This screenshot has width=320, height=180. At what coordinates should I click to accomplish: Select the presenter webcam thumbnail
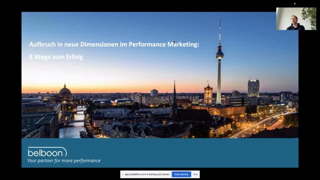(x=296, y=19)
